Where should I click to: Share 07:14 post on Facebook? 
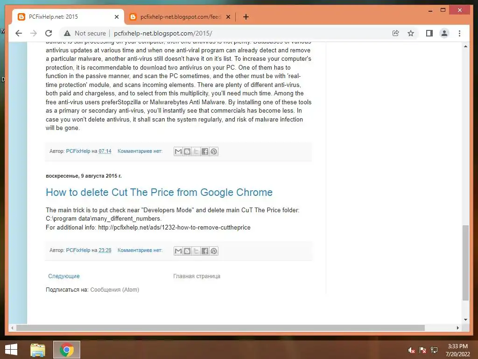(205, 151)
